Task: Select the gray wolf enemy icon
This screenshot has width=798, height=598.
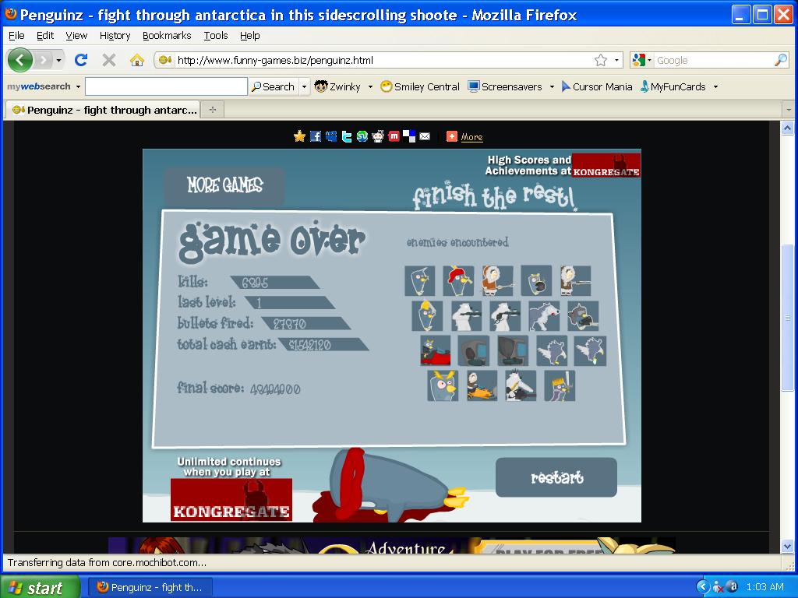Action: pyautogui.click(x=544, y=316)
